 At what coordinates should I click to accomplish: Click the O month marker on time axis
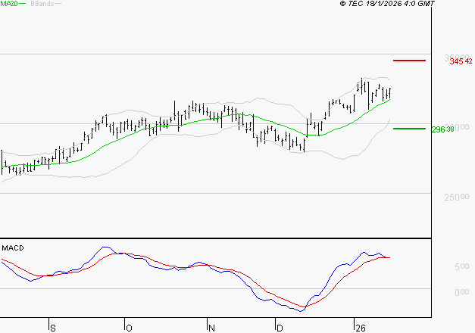pos(129,328)
